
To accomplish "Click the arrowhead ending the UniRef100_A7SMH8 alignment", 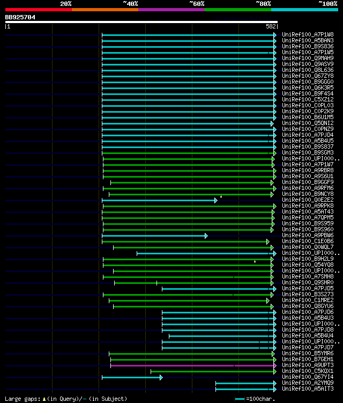I will 272,277.
